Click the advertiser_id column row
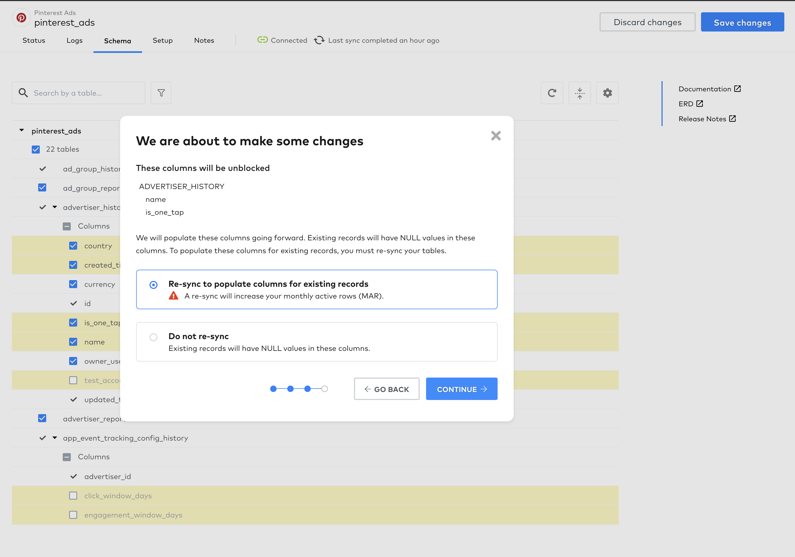 [315, 476]
